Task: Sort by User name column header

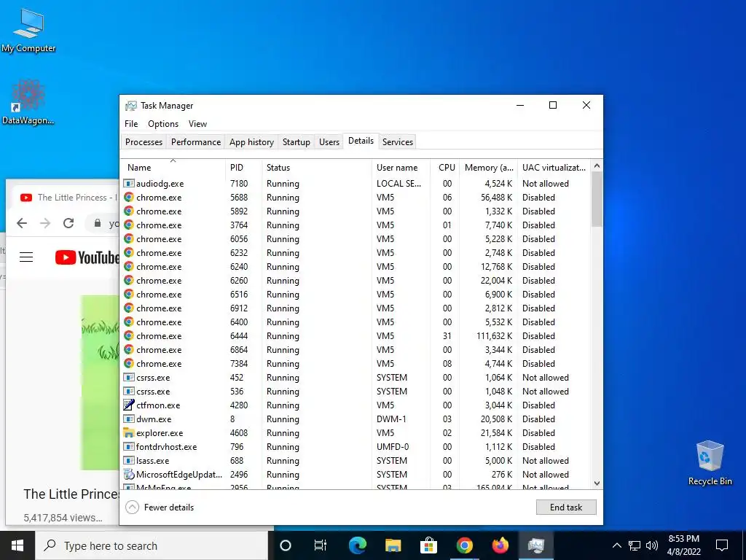Action: tap(401, 167)
